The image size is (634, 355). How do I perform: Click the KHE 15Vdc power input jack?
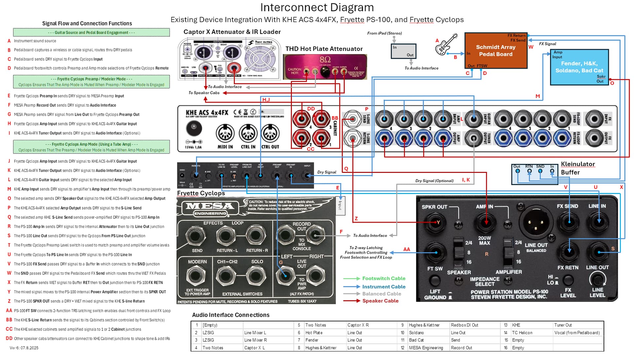[x=194, y=128]
